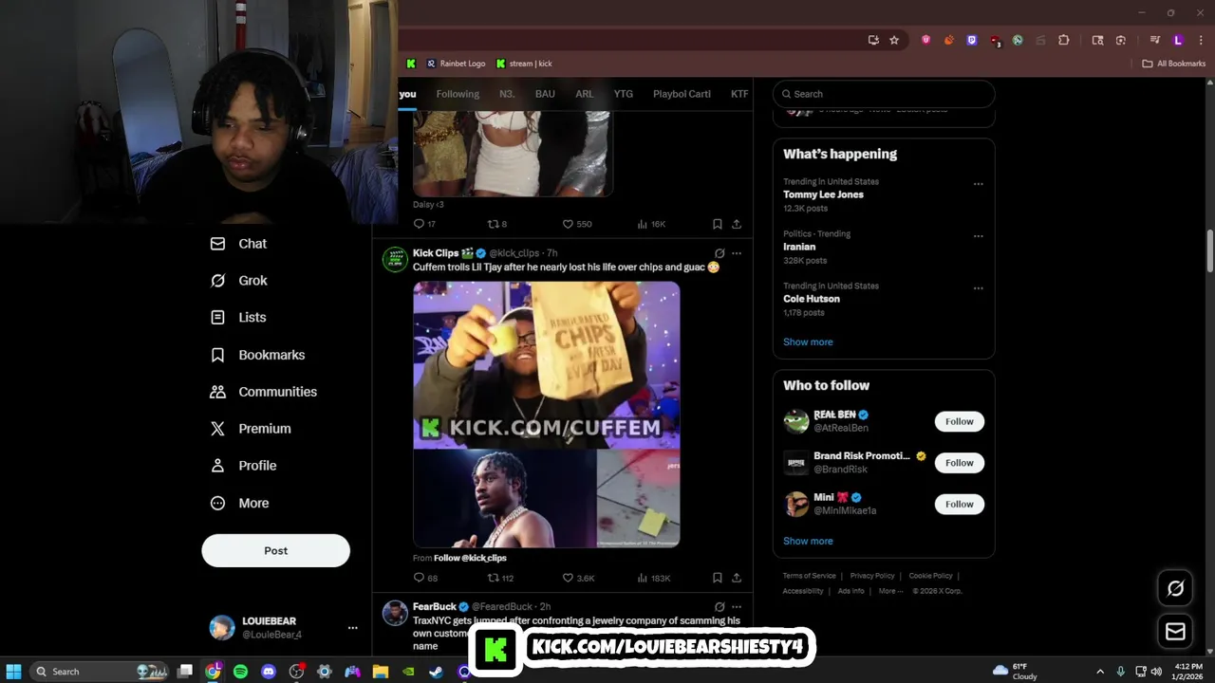
Task: Open options for the Iranian trend
Action: [978, 236]
